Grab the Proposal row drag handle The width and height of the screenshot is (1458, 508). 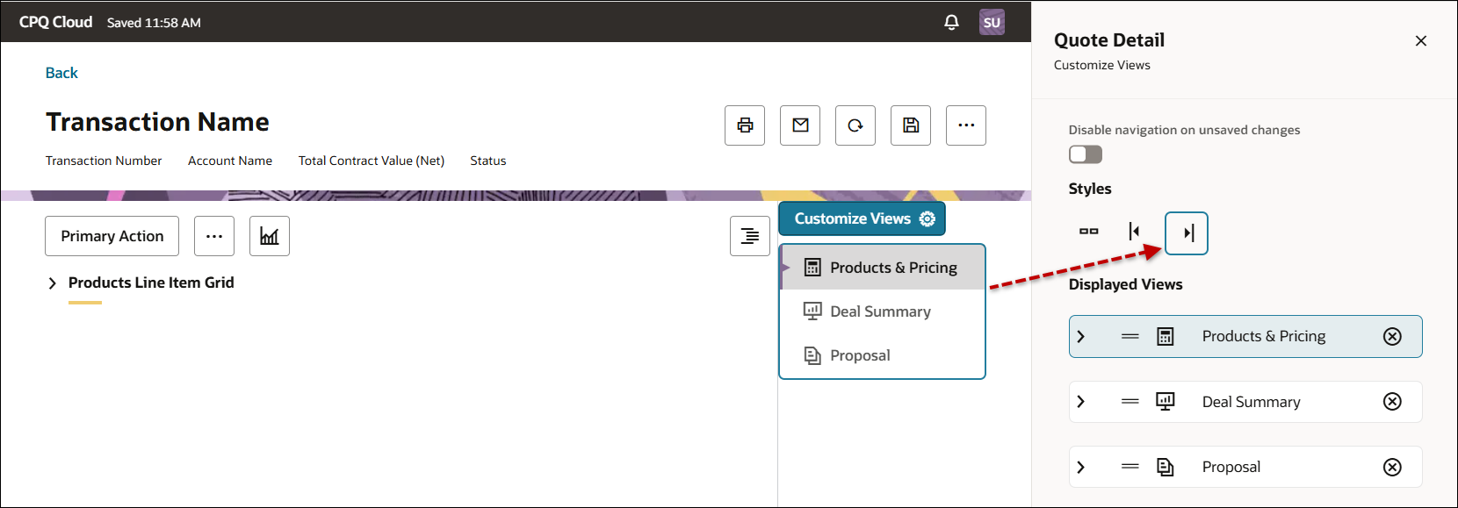click(1130, 468)
